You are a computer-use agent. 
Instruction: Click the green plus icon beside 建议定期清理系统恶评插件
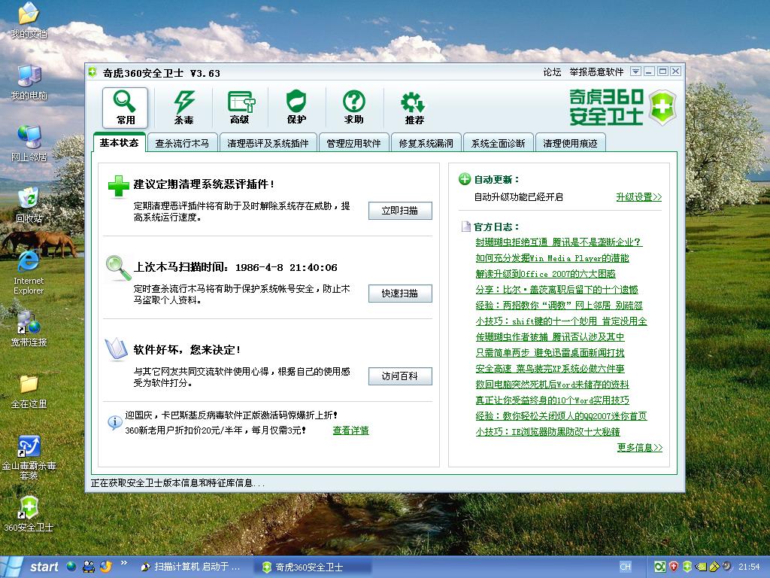click(x=118, y=187)
